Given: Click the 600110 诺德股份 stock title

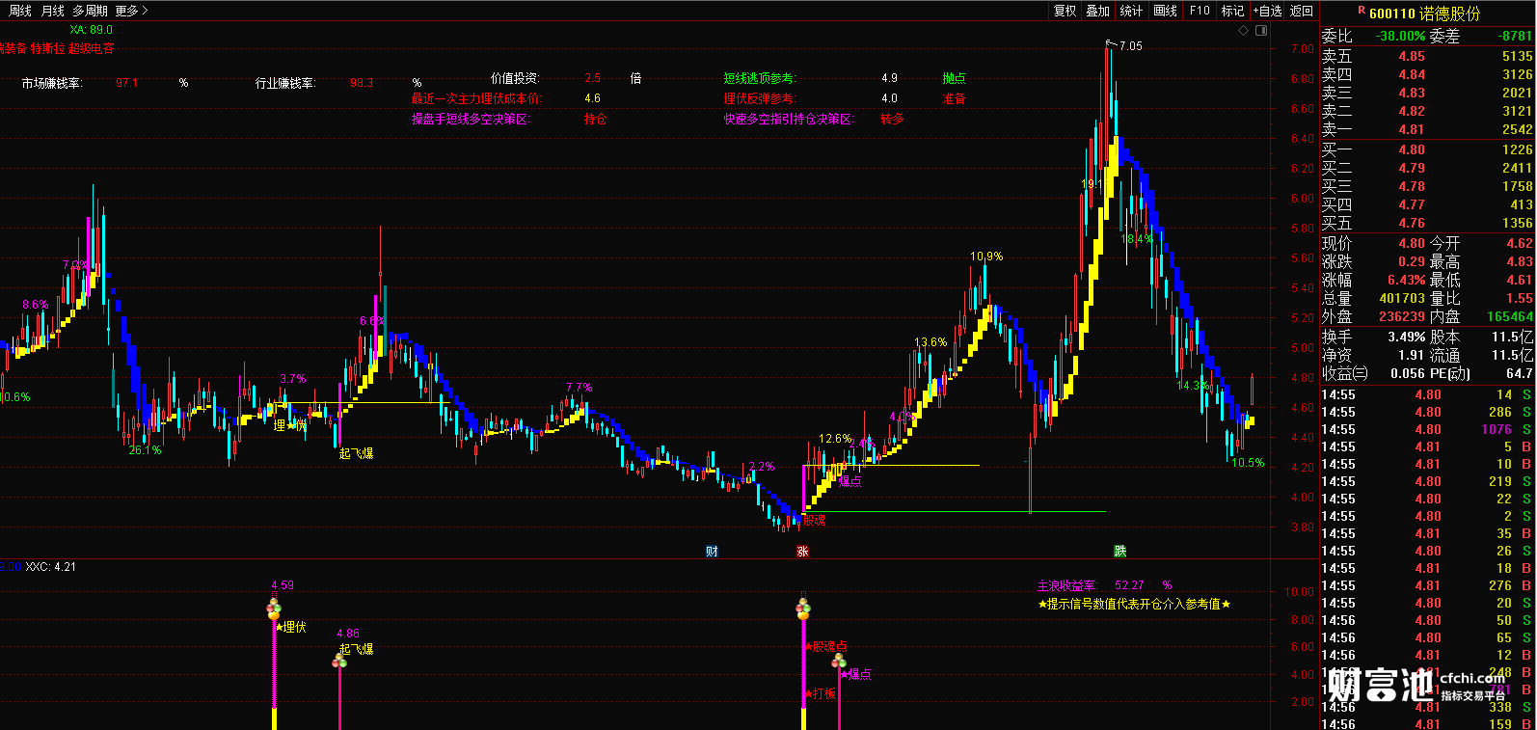Looking at the screenshot, I should tap(1424, 14).
